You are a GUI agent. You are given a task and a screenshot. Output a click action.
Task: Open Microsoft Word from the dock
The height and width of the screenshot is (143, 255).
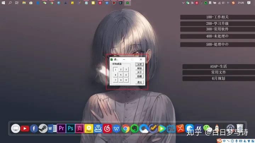click(52, 129)
